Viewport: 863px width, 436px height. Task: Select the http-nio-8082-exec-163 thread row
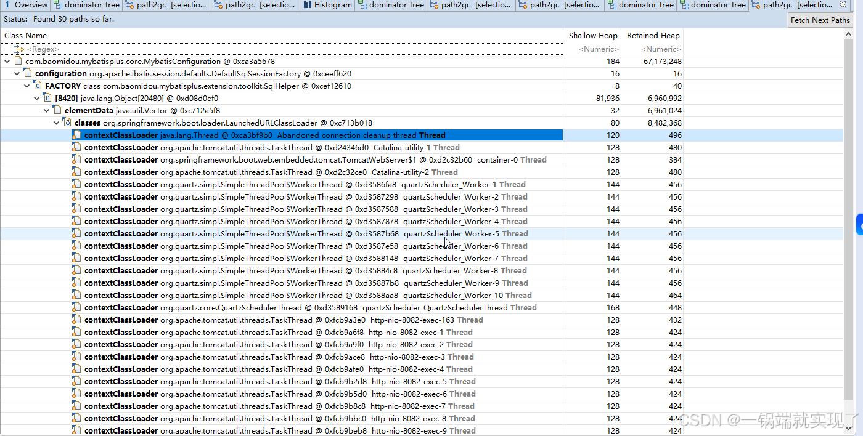277,320
